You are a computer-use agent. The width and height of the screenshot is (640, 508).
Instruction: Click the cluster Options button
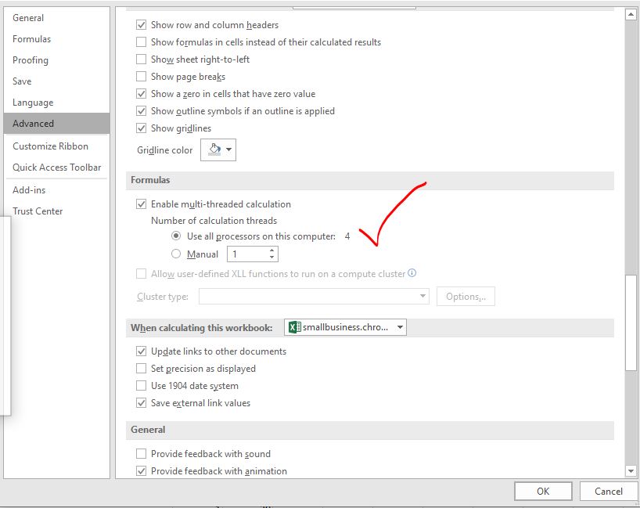(x=466, y=296)
